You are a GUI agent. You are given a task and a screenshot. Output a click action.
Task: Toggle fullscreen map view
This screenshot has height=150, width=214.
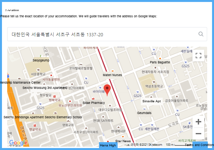198,56
